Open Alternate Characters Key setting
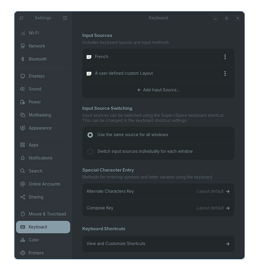The height and width of the screenshot is (276, 259). click(158, 191)
